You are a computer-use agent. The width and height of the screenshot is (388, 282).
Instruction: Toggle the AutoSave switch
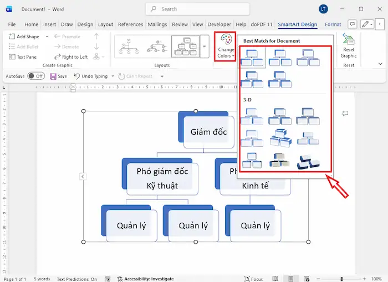click(x=35, y=76)
